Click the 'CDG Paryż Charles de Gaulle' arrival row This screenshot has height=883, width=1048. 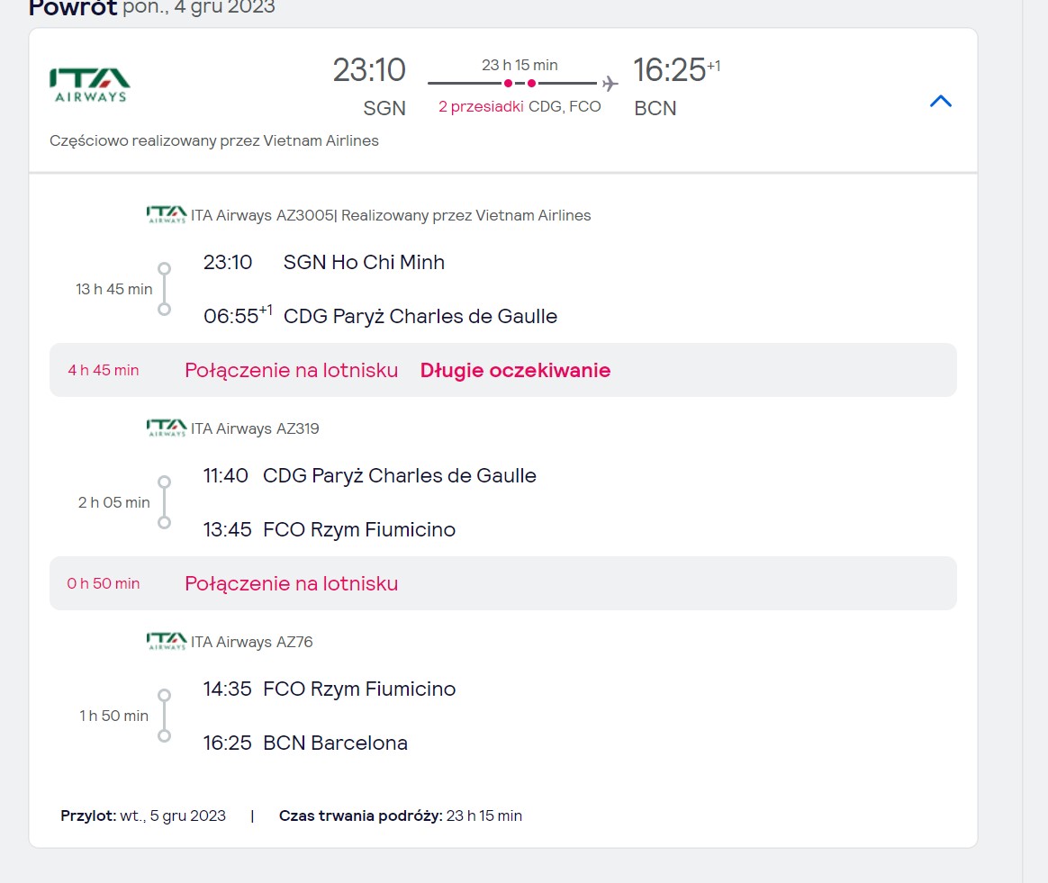[380, 316]
